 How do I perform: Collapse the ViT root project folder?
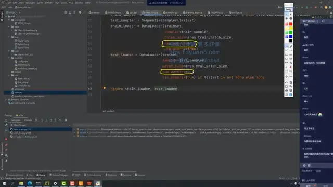point(6,16)
